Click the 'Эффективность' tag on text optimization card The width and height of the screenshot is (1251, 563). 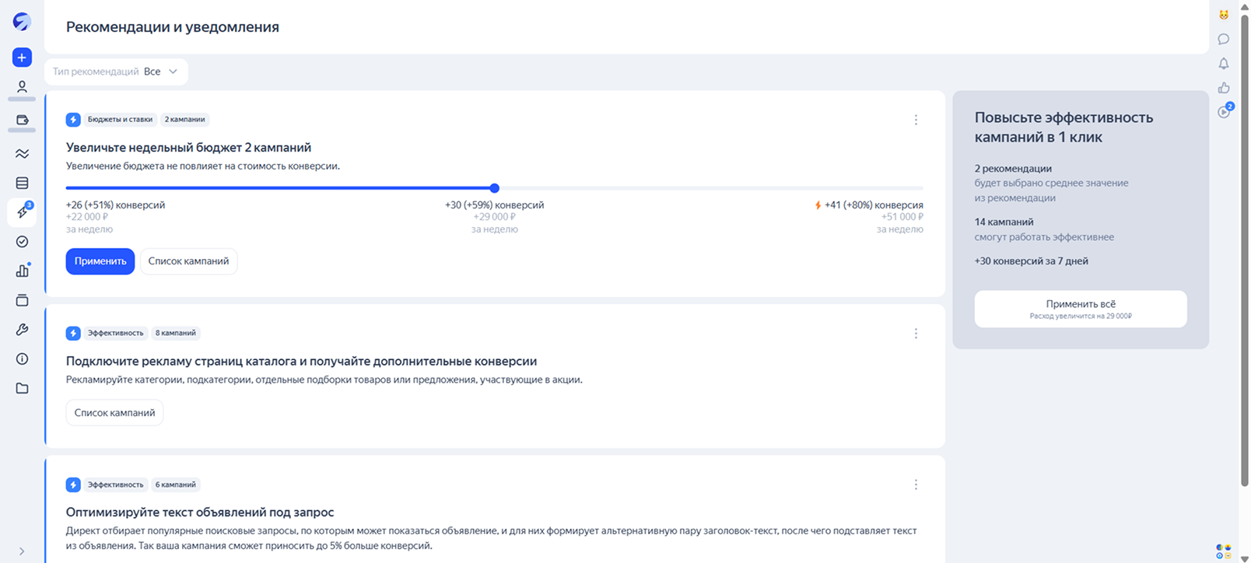click(115, 484)
